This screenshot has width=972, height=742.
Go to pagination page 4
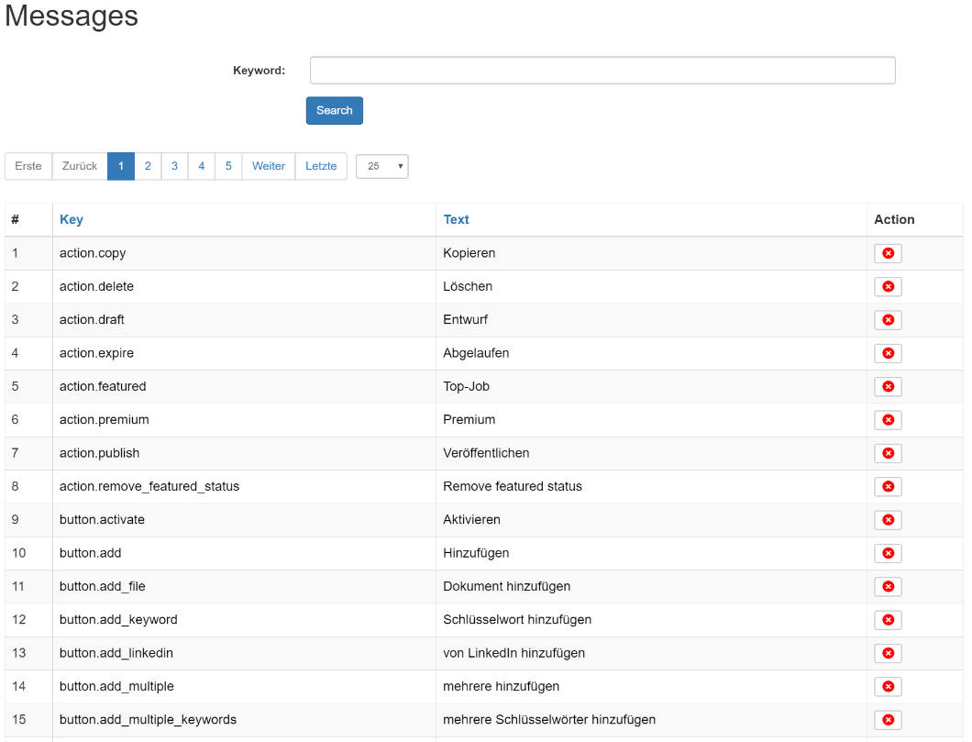point(202,166)
